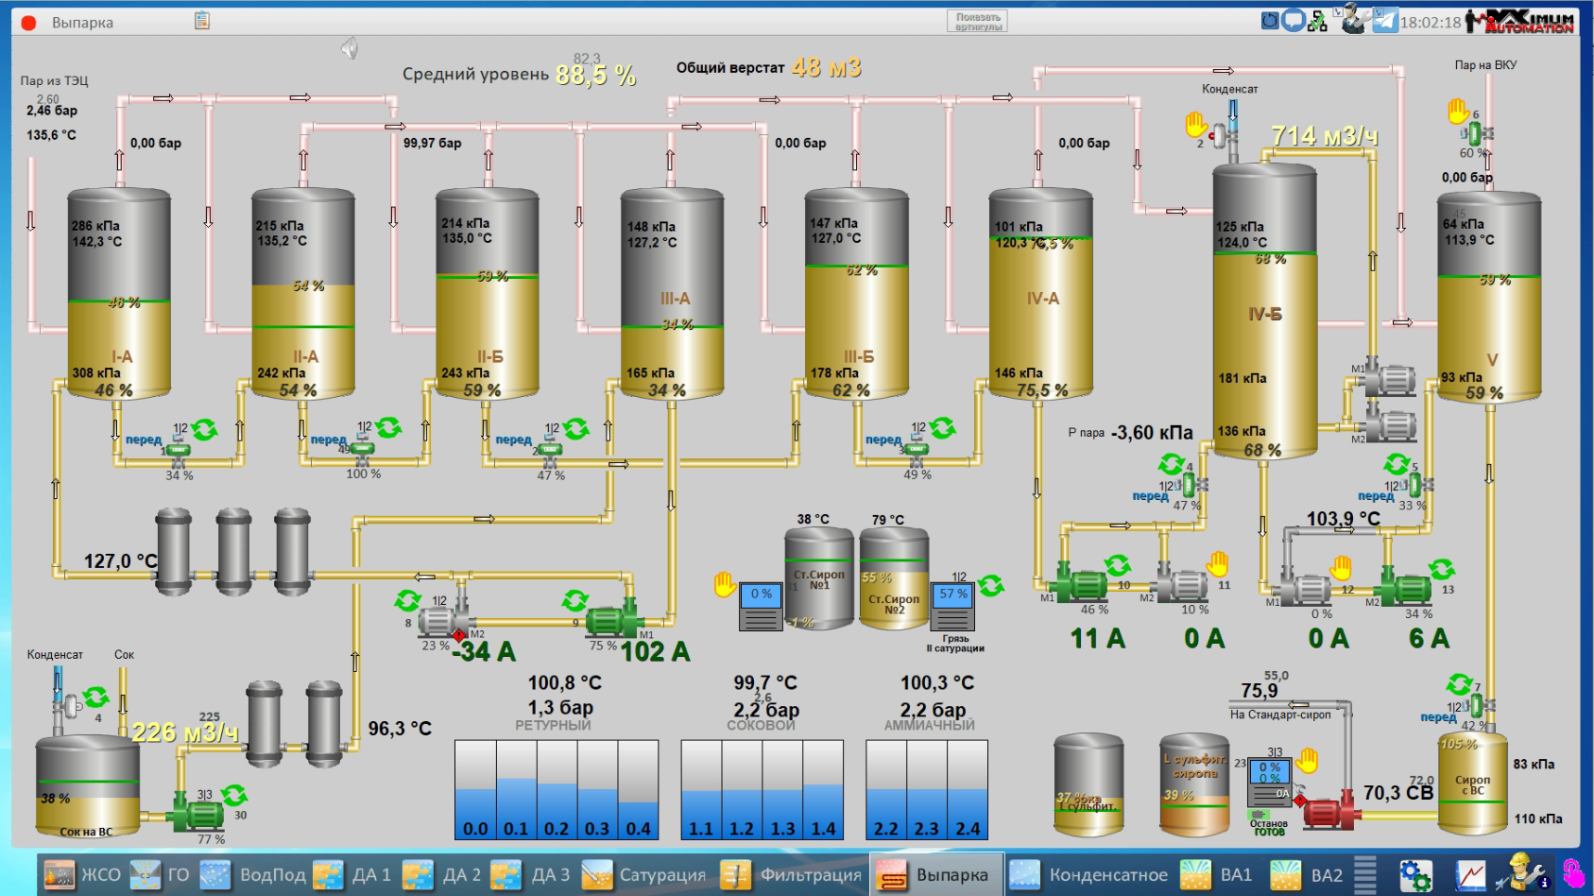This screenshot has height=896, width=1594.
Task: Expand the list menu icon in bottom bar
Action: [x=1364, y=874]
